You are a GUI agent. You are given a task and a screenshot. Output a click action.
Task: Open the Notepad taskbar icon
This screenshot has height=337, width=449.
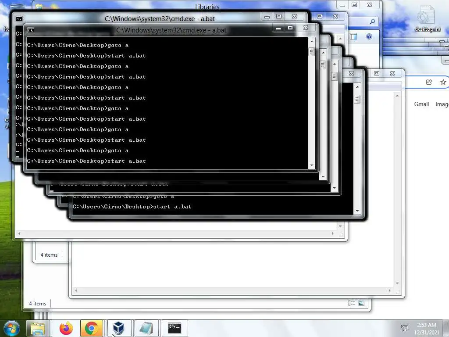(x=146, y=328)
